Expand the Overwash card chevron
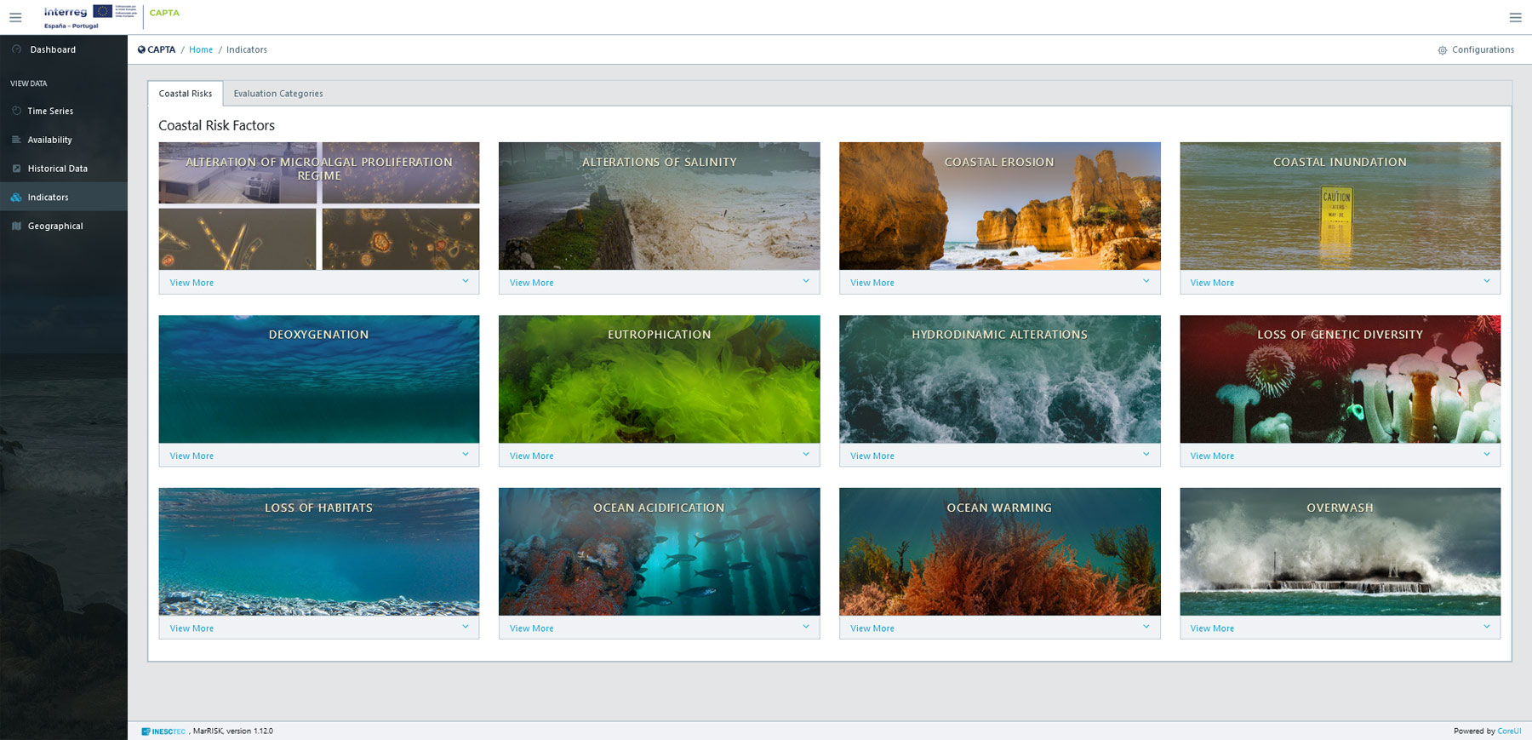Image resolution: width=1532 pixels, height=740 pixels. [1486, 627]
